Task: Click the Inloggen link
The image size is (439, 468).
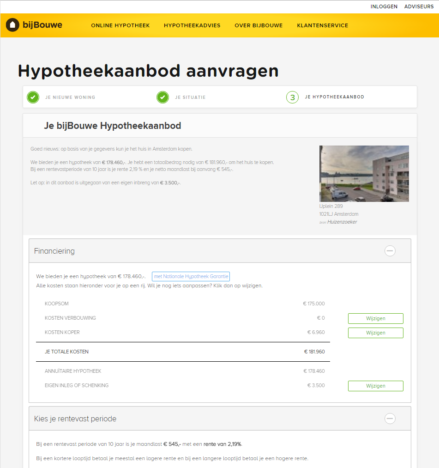Action: coord(384,6)
